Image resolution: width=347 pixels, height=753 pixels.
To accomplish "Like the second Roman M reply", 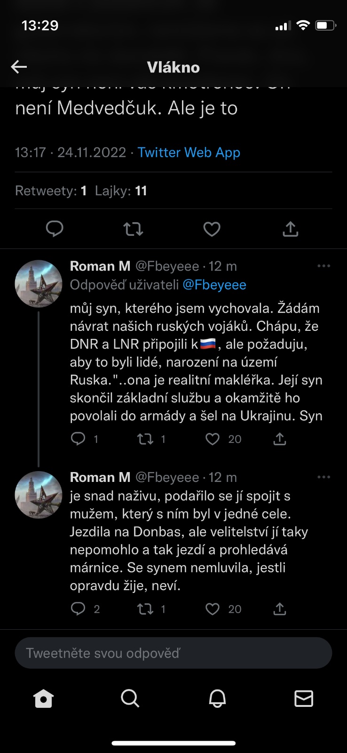I will click(213, 609).
